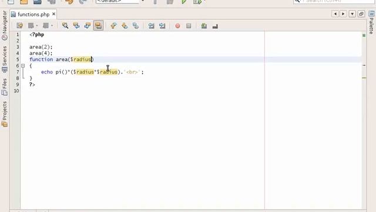Click the 'area(4);' call on line 4
This screenshot has height=212, width=376.
pyautogui.click(x=41, y=54)
